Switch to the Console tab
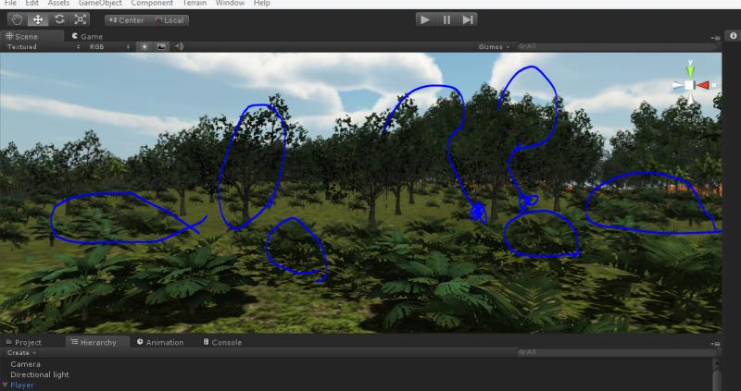The height and width of the screenshot is (391, 741). pos(222,342)
